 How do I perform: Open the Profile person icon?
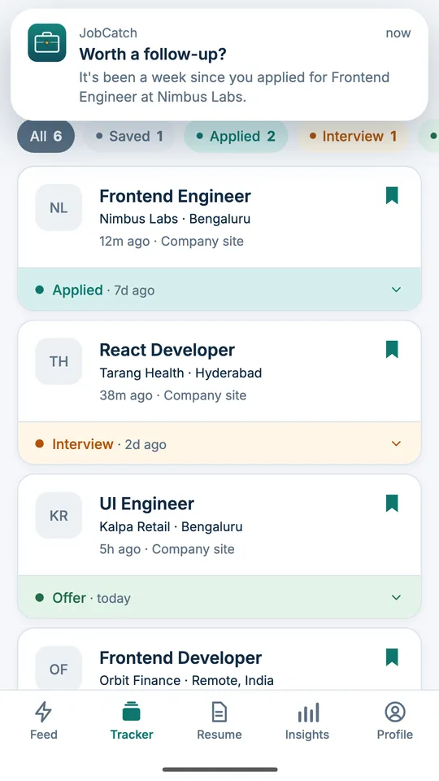[x=395, y=713]
